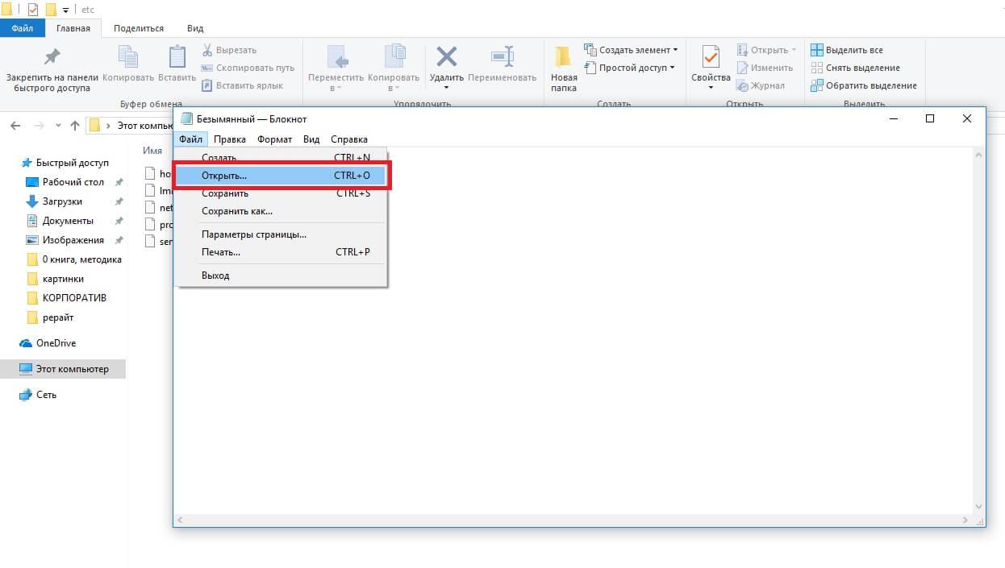This screenshot has width=1005, height=568.
Task: Click the Name (Имя) column header
Action: pyautogui.click(x=152, y=151)
